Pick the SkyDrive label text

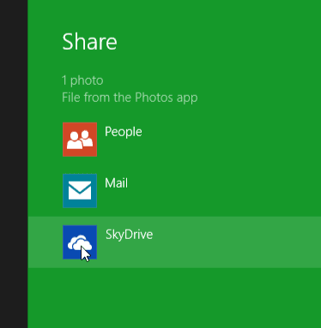[129, 235]
